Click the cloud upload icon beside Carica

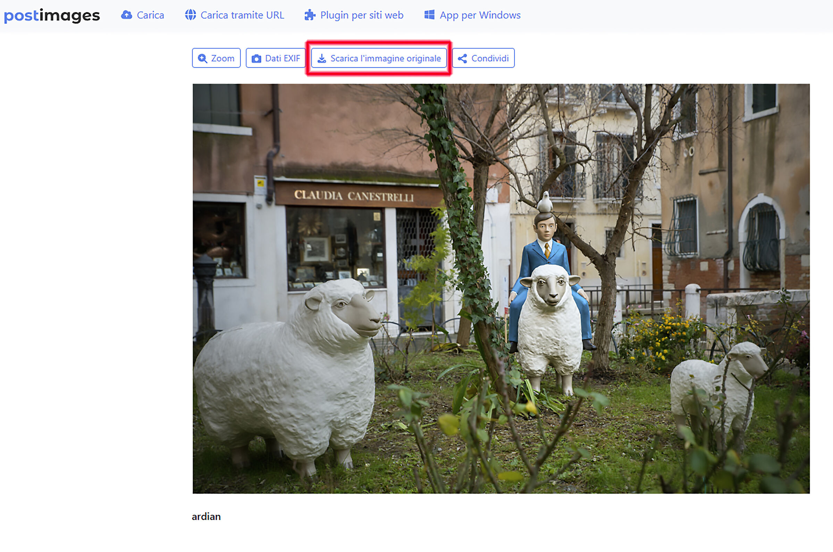tap(126, 15)
